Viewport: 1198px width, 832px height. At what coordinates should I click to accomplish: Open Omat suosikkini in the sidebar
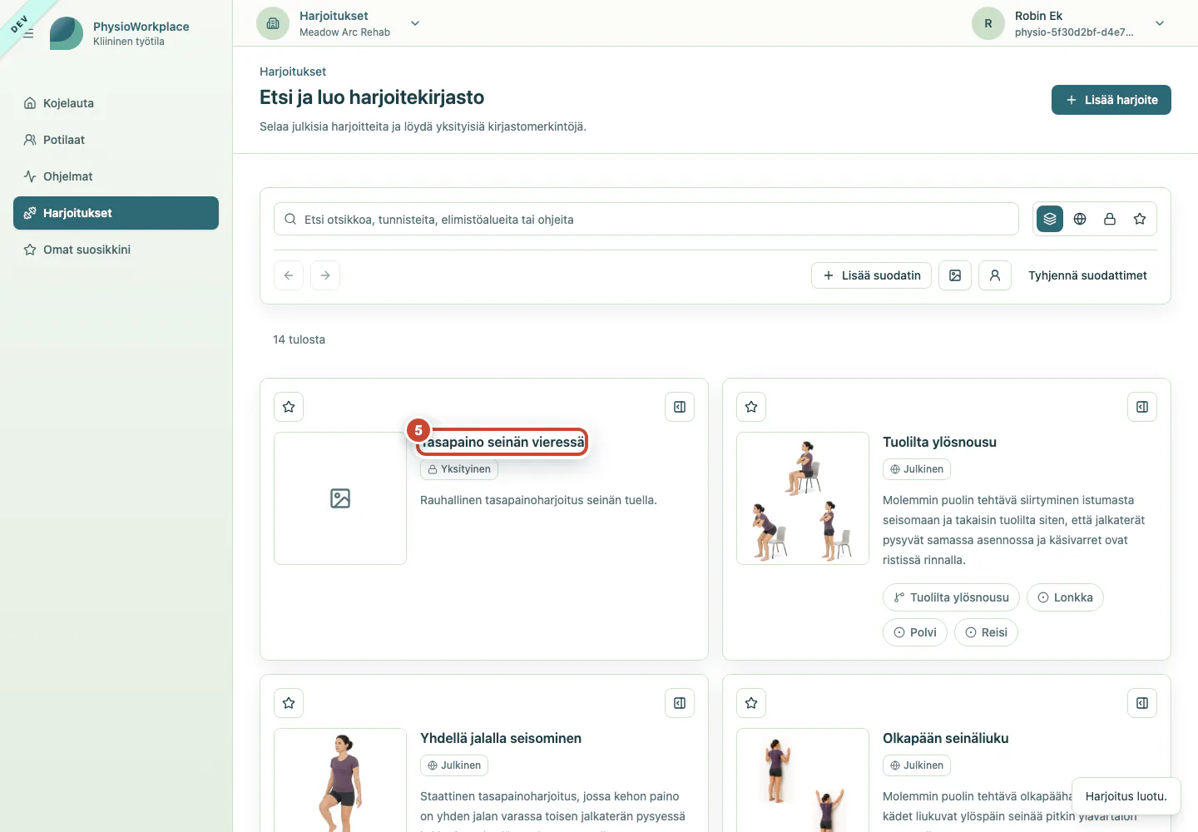click(116, 250)
